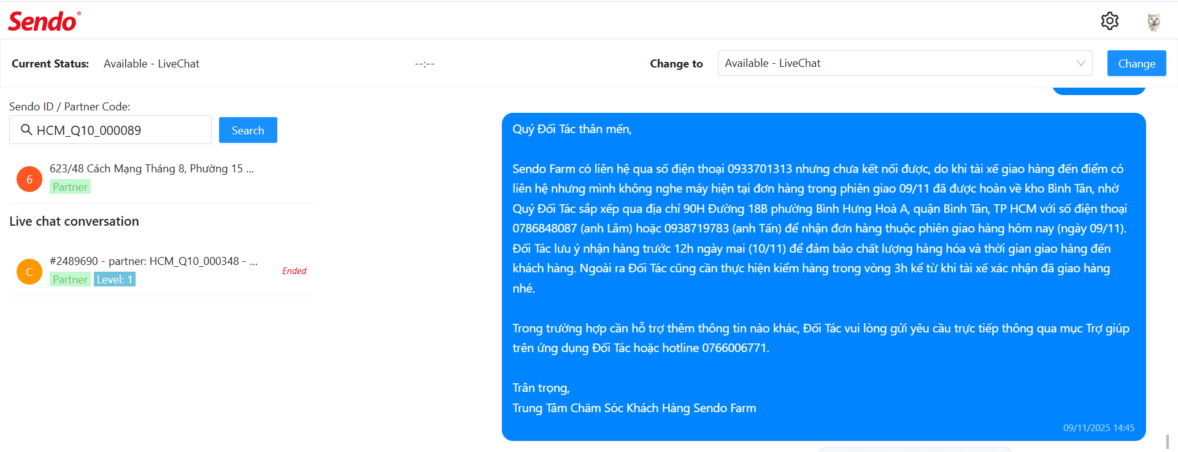Image resolution: width=1178 pixels, height=452 pixels.
Task: Click the Live chat conversation heading
Action: (74, 221)
